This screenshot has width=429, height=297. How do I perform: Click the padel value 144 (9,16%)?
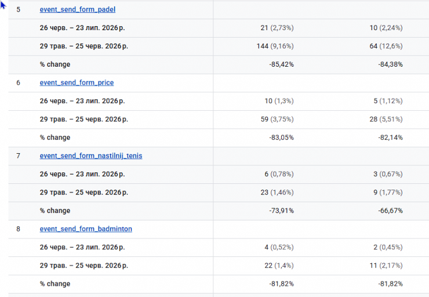[x=275, y=46]
